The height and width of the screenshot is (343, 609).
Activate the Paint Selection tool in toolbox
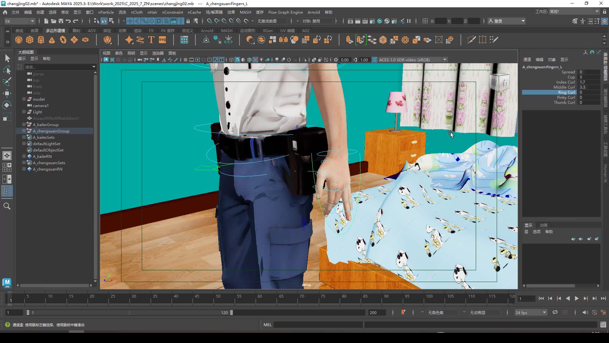point(7,82)
